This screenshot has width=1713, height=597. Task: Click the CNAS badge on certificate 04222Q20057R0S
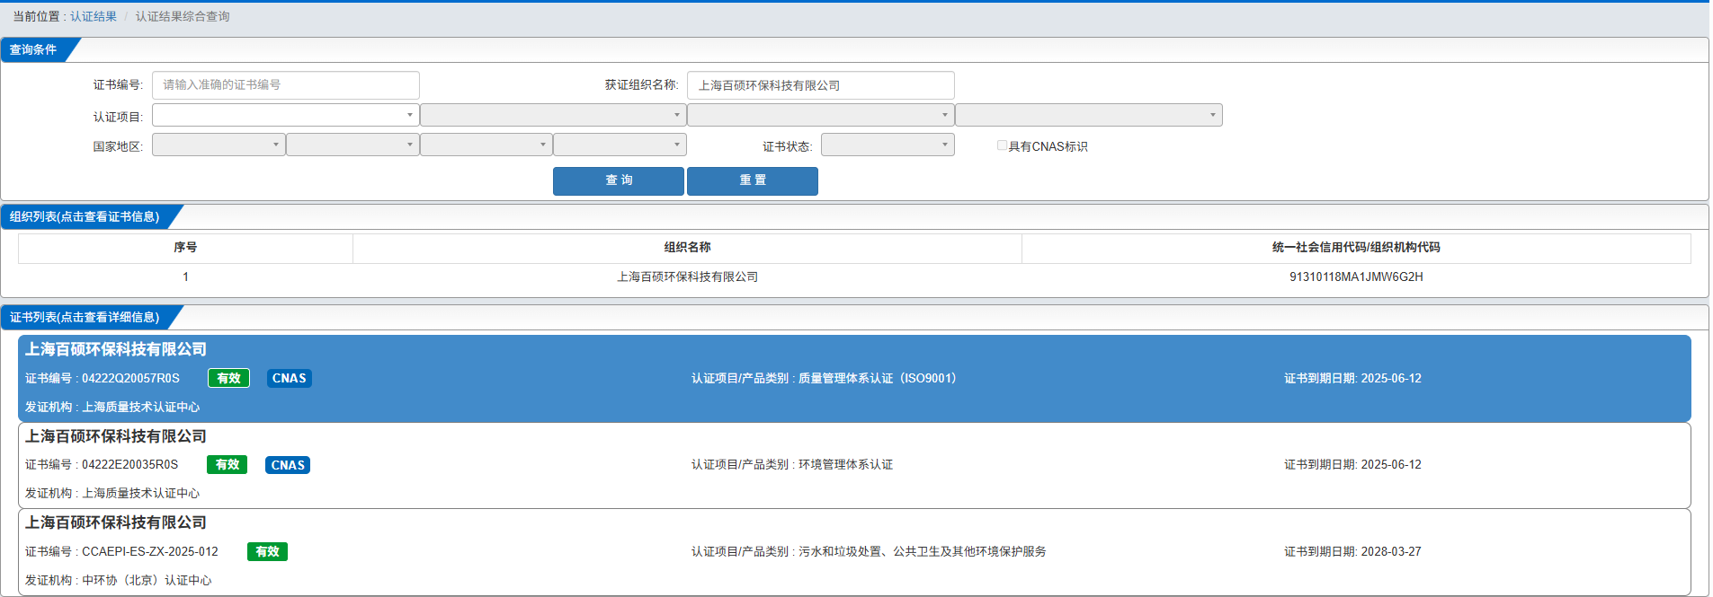click(x=290, y=379)
